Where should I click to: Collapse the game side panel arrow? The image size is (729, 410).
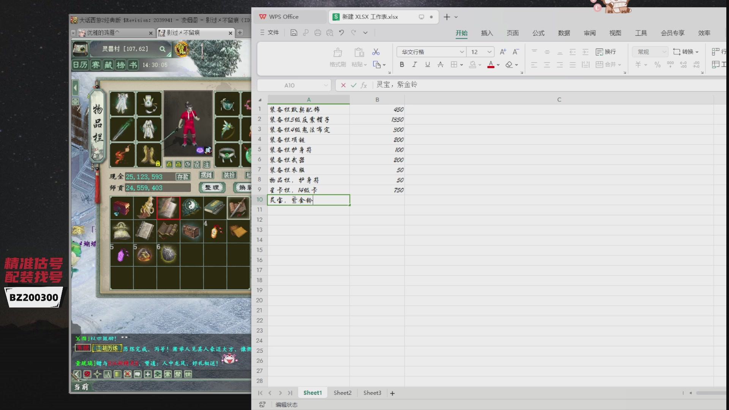[75, 88]
